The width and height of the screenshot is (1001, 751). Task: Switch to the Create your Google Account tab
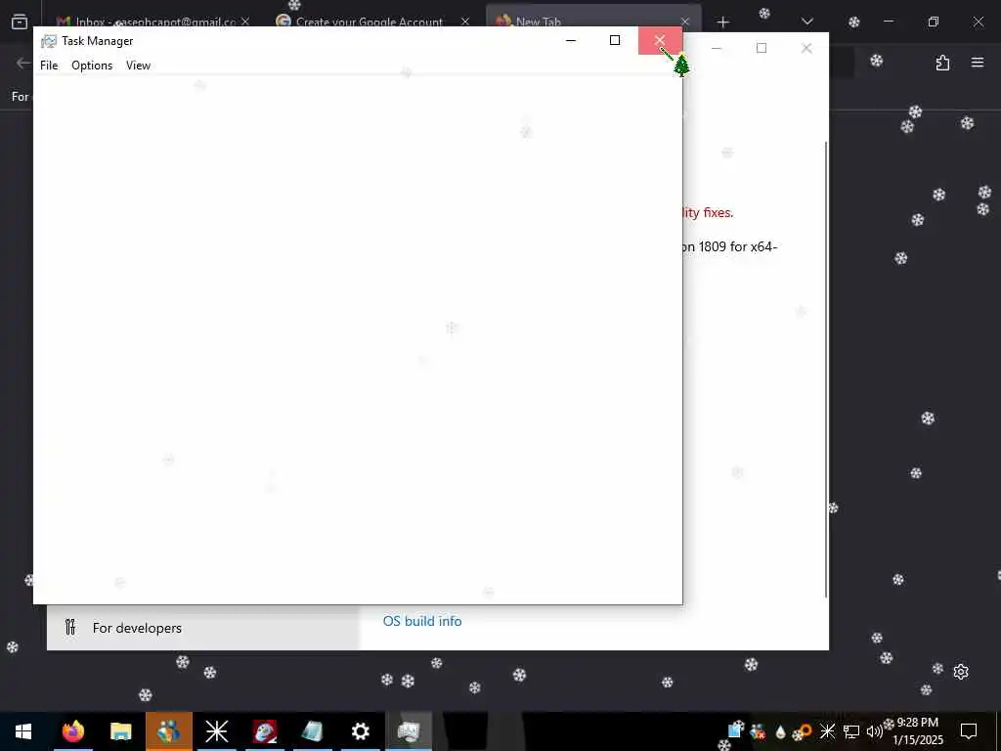(x=368, y=22)
